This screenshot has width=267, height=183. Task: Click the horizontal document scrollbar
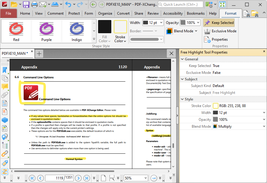click(64, 171)
